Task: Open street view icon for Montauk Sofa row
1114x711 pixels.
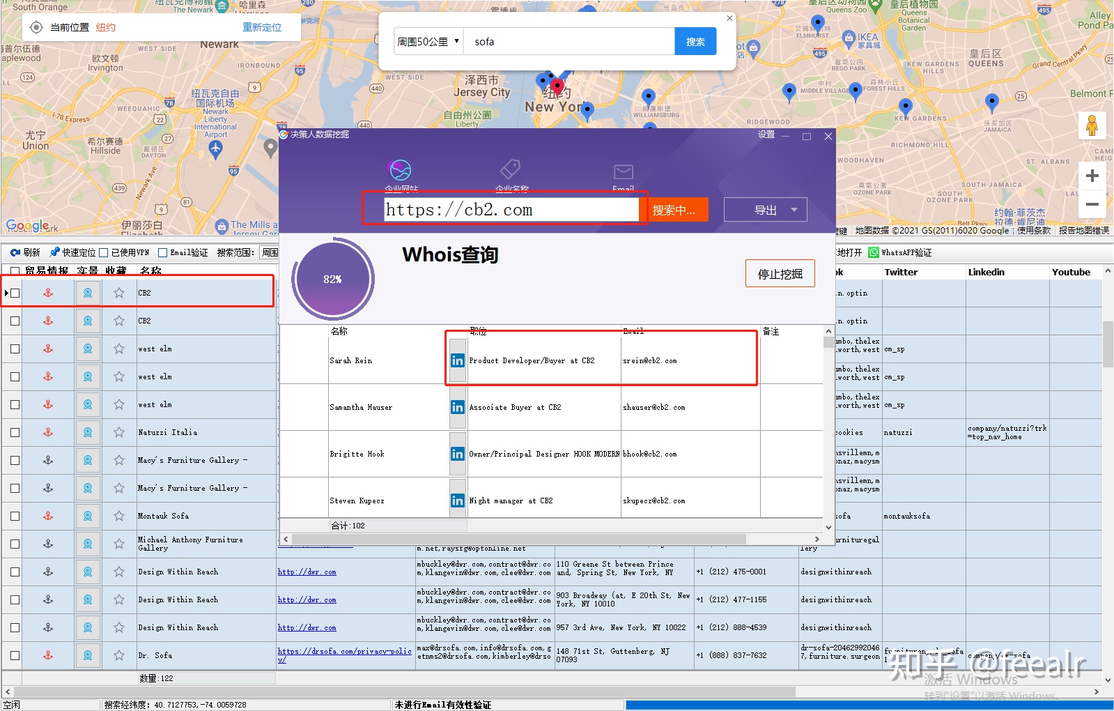Action: (88, 516)
